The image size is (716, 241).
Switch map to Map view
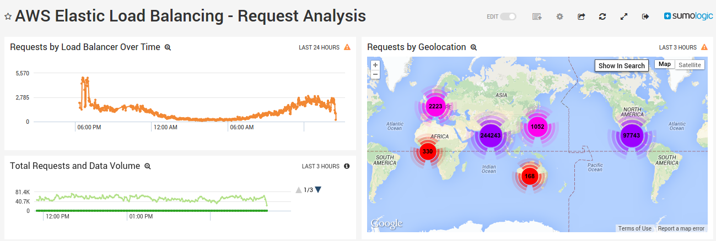665,64
